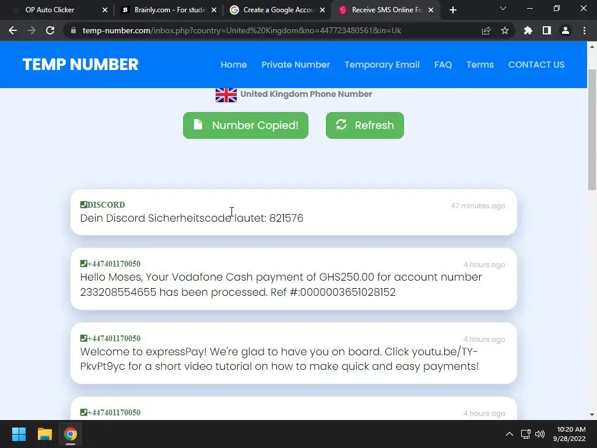The width and height of the screenshot is (597, 448).
Task: Click the padlock site info icon
Action: click(73, 30)
